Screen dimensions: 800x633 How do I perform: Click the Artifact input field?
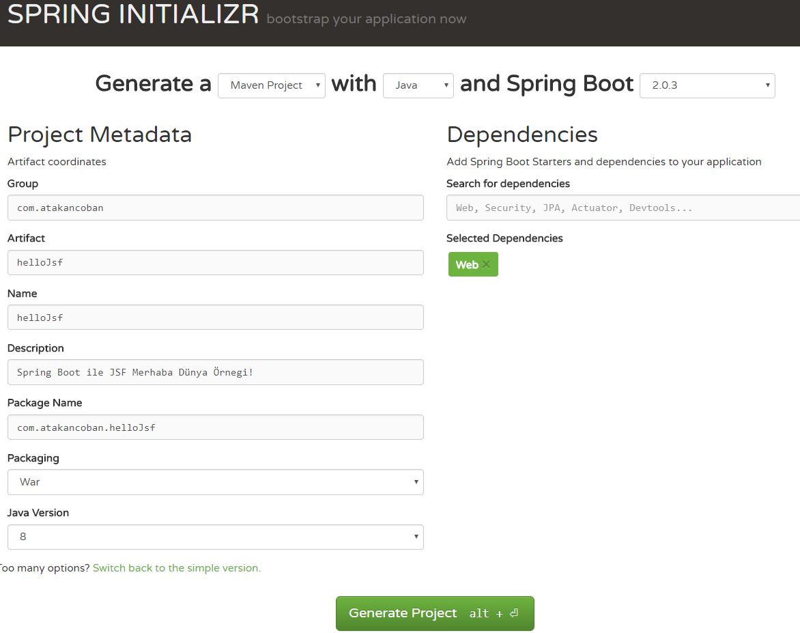click(x=215, y=262)
